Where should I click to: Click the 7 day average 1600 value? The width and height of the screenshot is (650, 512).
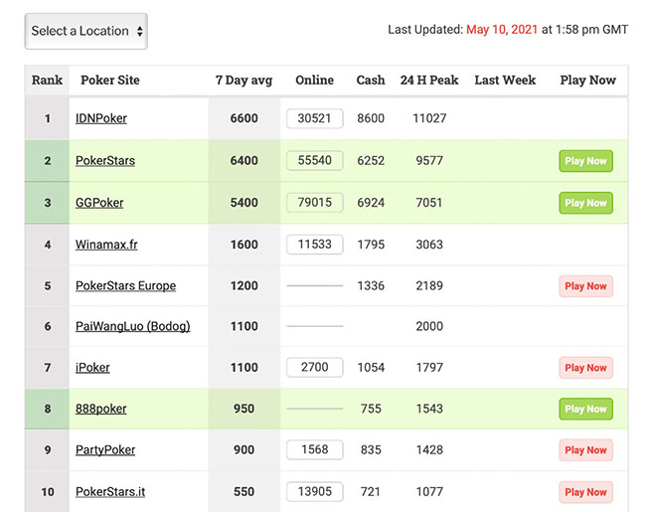244,245
